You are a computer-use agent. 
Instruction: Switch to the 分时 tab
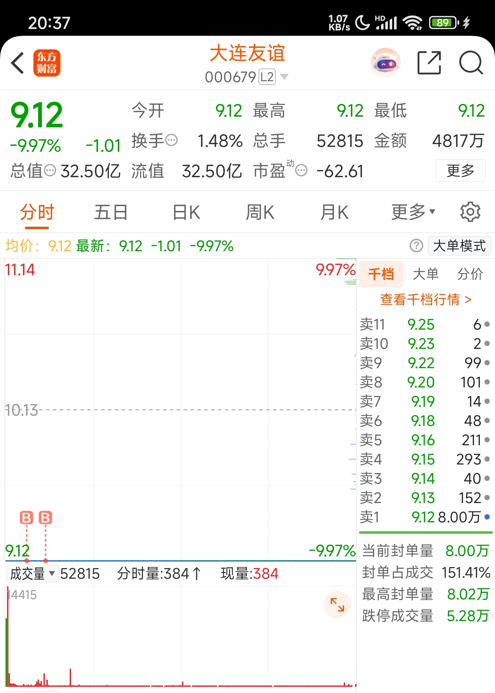(x=37, y=212)
